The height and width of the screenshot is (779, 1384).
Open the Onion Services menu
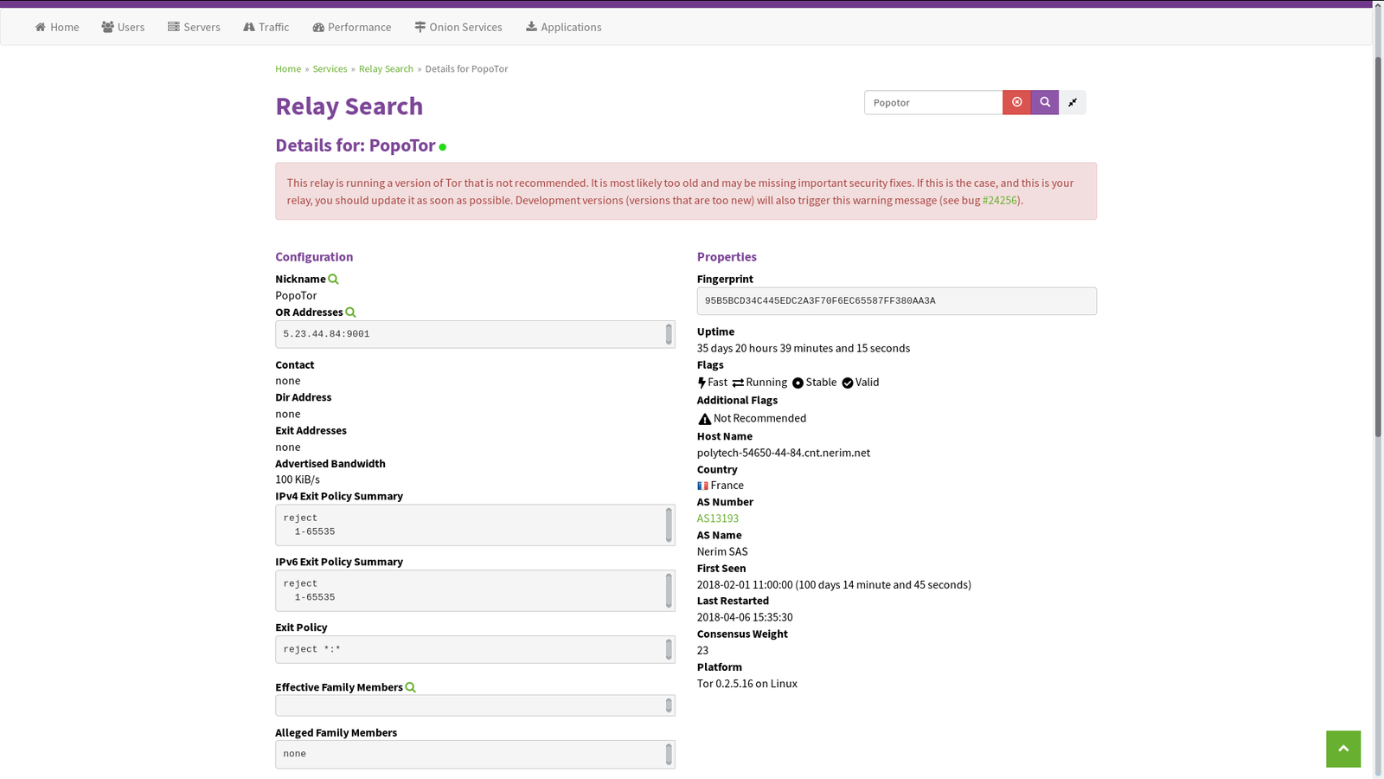click(x=458, y=27)
